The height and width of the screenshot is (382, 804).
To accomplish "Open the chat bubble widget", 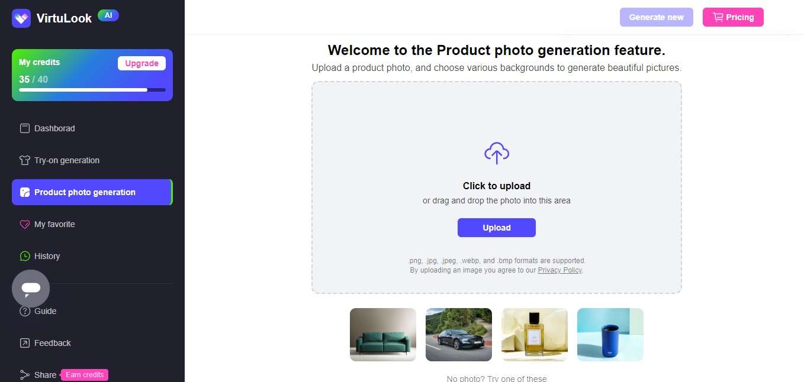I will coord(31,289).
